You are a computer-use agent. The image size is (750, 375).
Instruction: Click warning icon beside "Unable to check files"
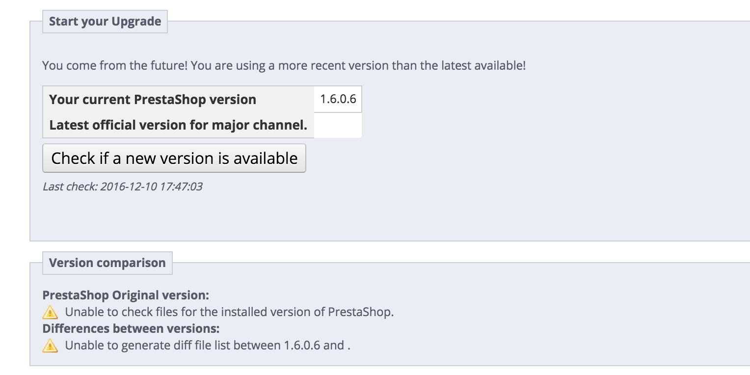click(50, 312)
